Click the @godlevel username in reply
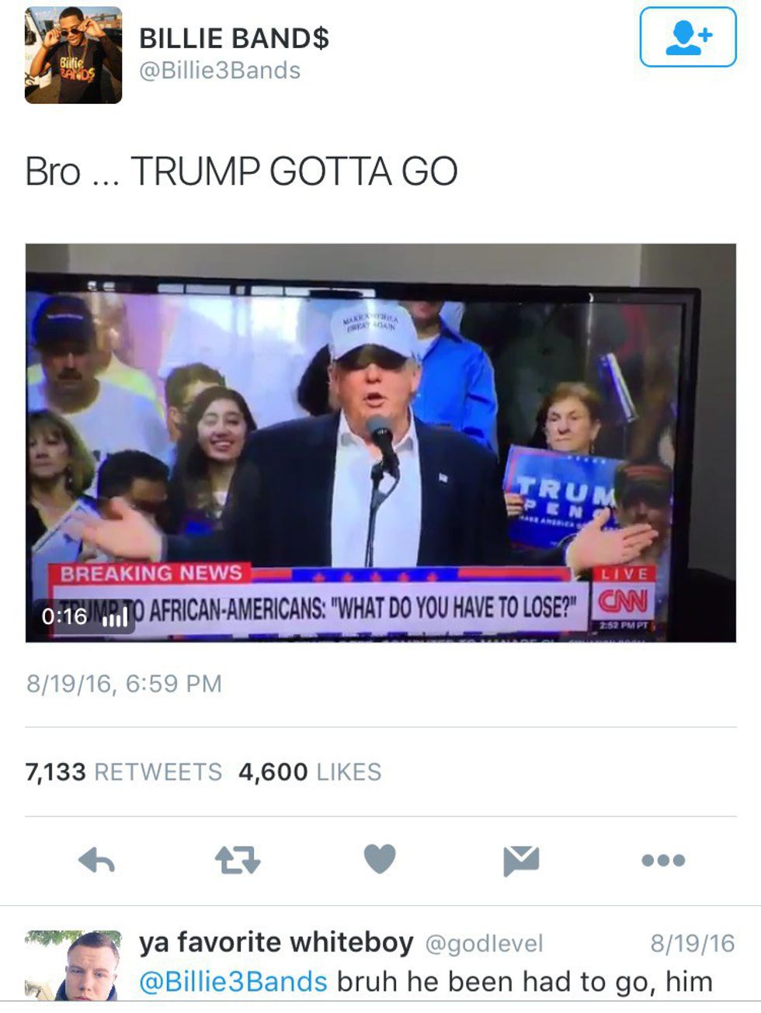The width and height of the screenshot is (761, 1013). pos(484,944)
